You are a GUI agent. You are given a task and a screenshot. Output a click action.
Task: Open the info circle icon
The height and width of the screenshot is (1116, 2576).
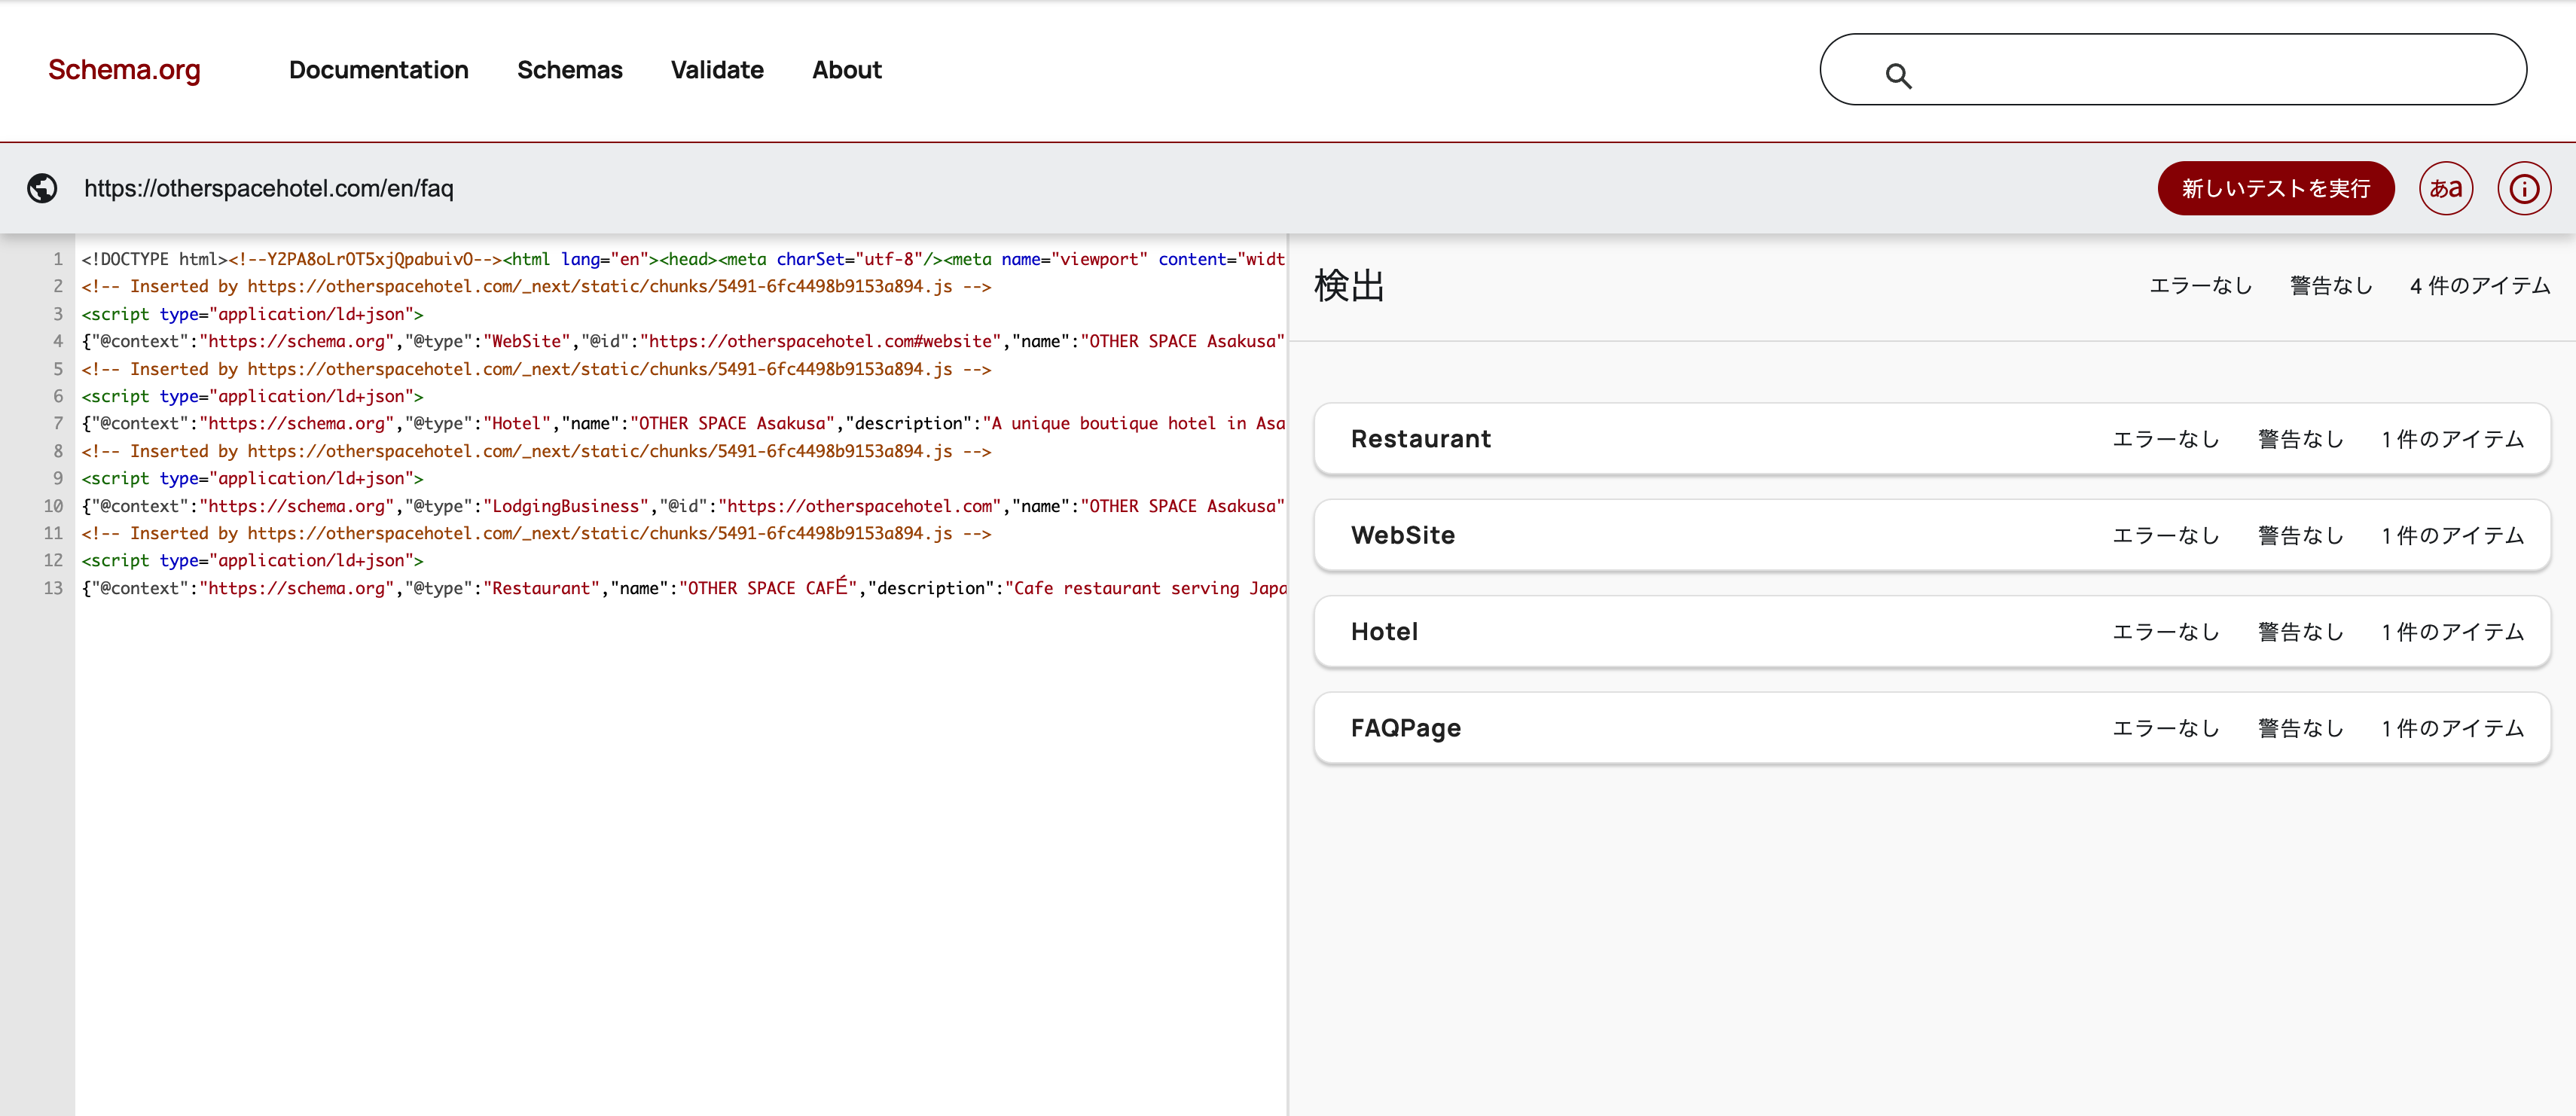[x=2523, y=188]
